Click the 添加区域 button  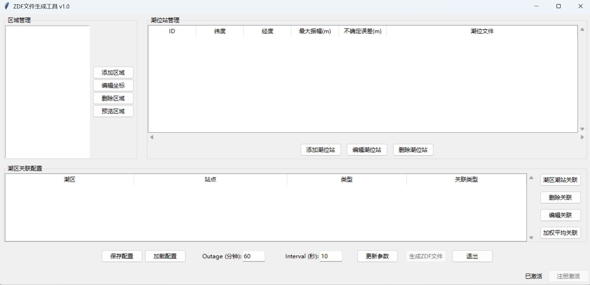[x=113, y=73]
